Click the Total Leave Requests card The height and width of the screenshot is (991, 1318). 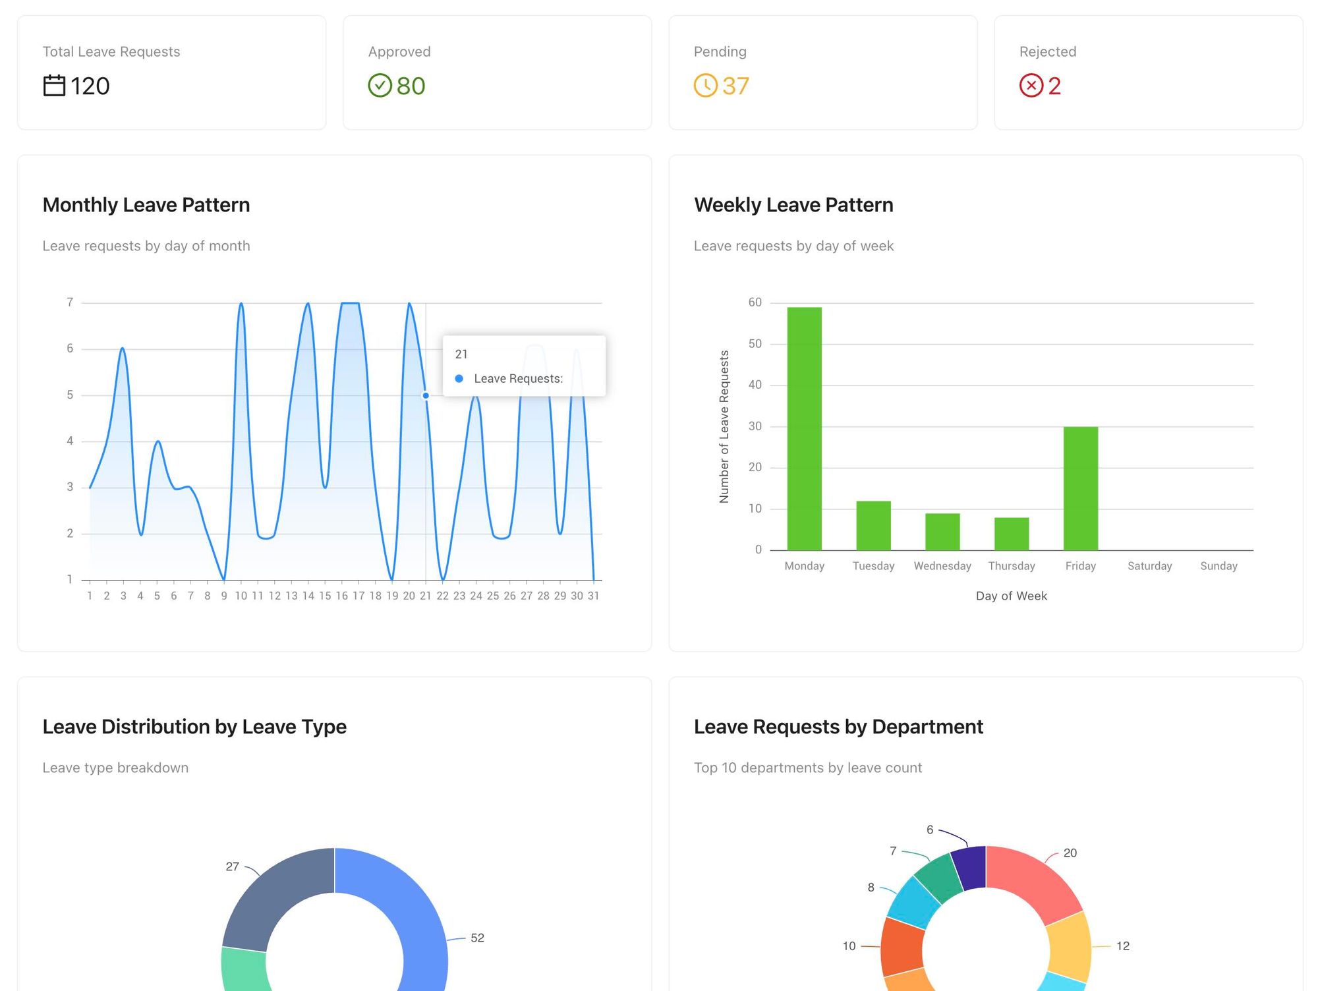tap(171, 72)
